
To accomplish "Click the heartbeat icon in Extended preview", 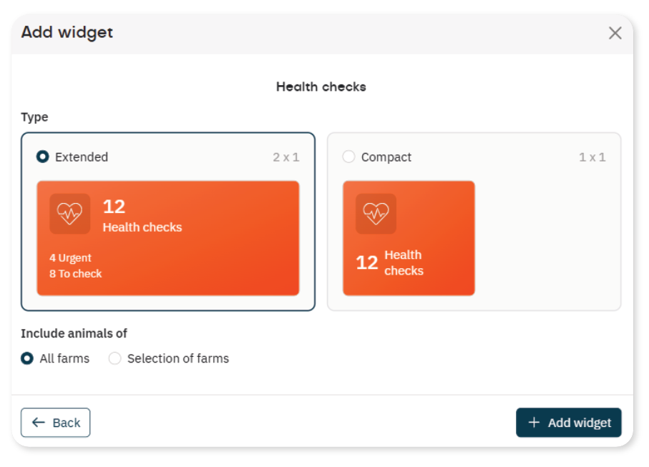I will [70, 213].
